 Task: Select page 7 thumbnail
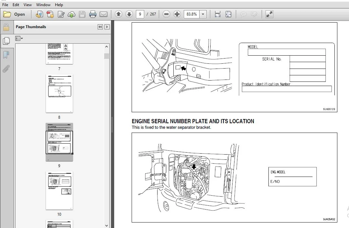[59, 54]
